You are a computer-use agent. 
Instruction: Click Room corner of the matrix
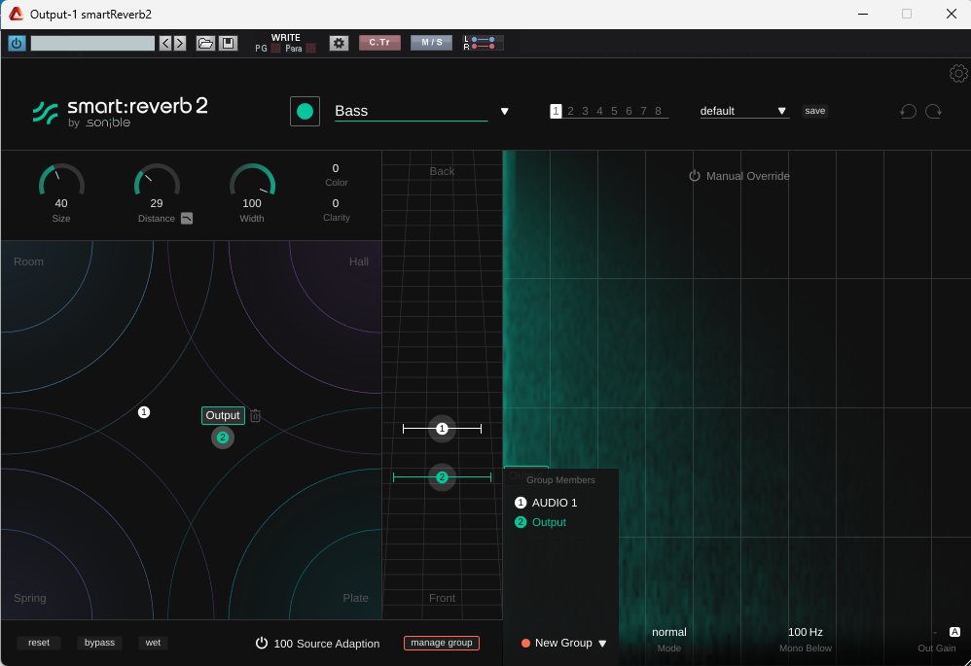(x=28, y=262)
